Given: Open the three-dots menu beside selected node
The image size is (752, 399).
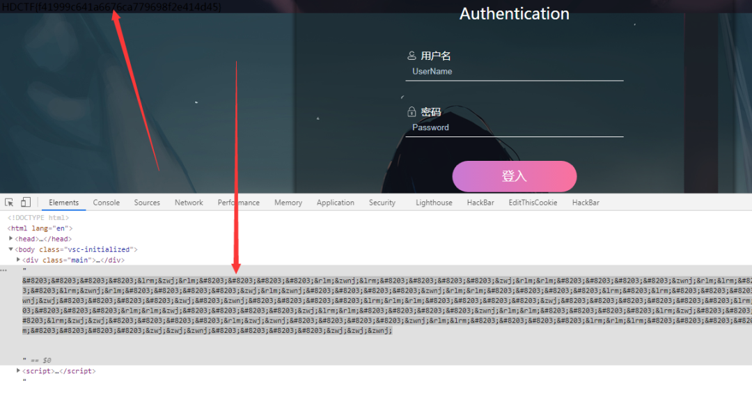Looking at the screenshot, I should coord(4,270).
